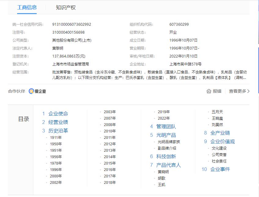Open the 黄晓明 entry
Viewport: 259px width, 197px height.
pos(163,172)
